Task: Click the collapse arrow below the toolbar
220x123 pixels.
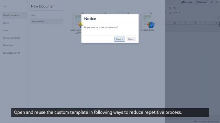Action: point(218,18)
